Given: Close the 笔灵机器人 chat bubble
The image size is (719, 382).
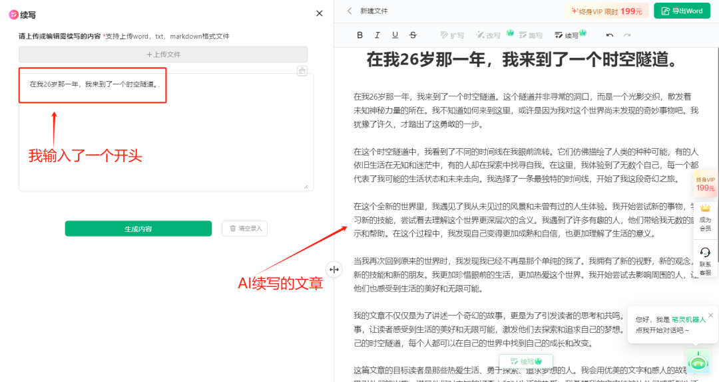Looking at the screenshot, I should point(711,315).
